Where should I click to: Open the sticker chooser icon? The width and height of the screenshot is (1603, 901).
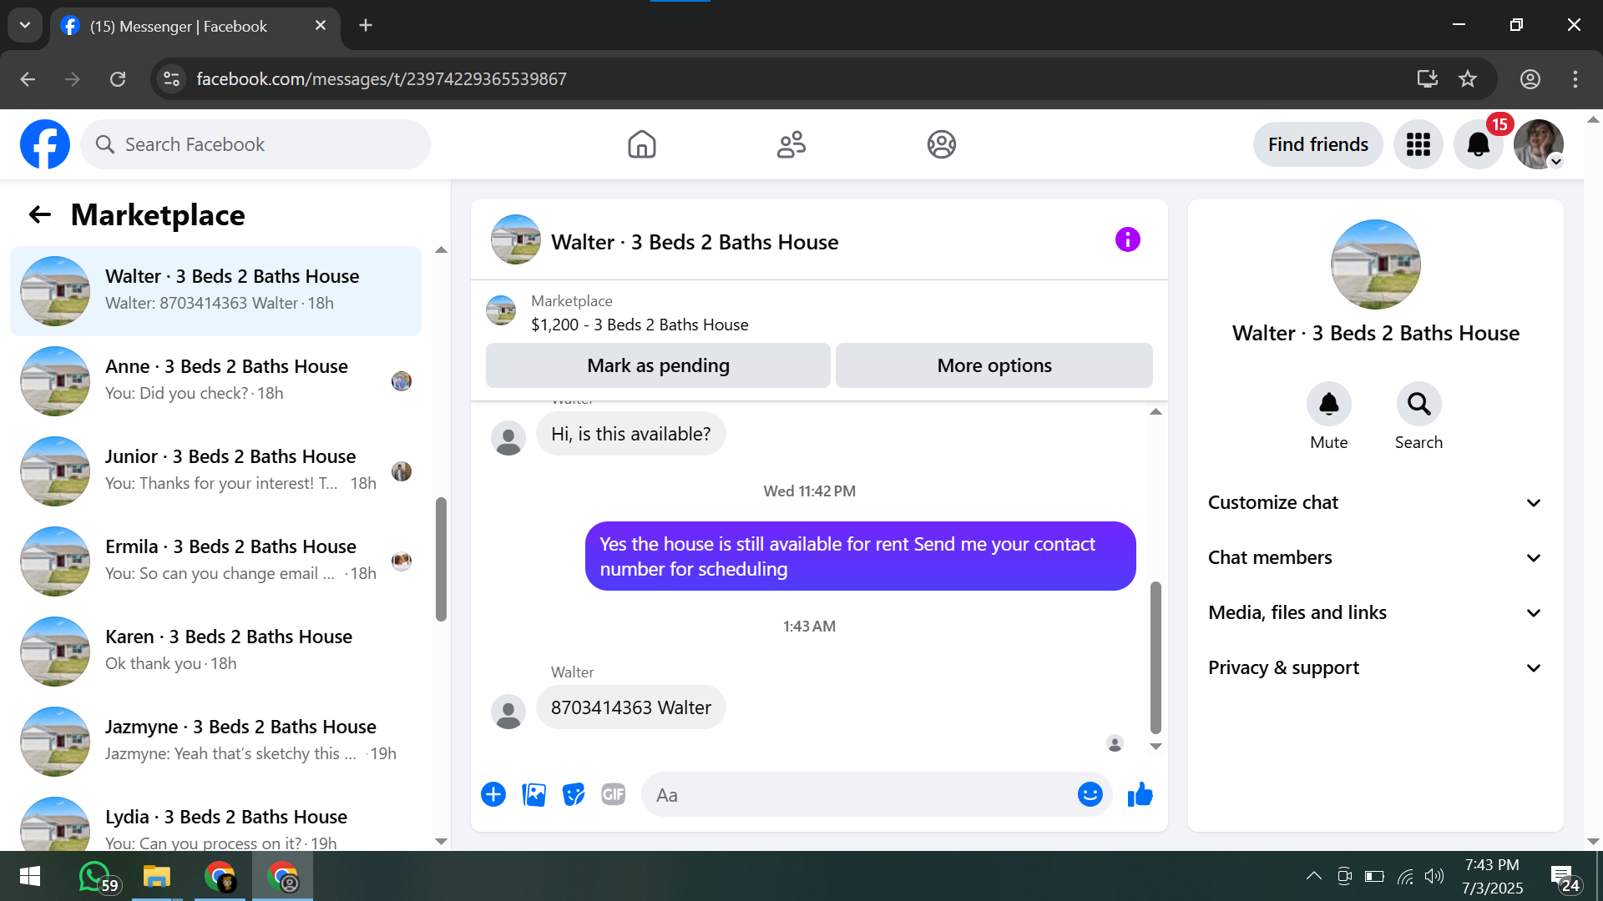coord(574,795)
